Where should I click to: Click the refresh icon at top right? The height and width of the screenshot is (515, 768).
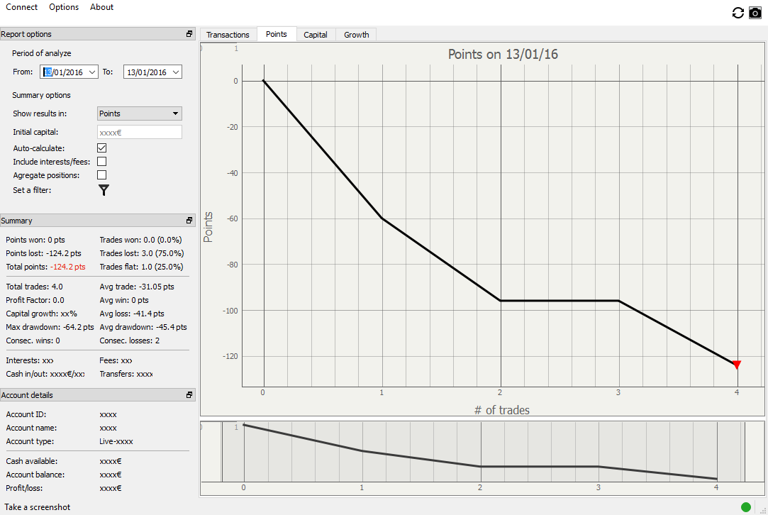[x=738, y=13]
